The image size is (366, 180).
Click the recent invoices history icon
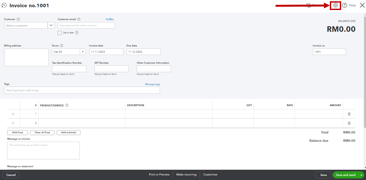(x=4, y=5)
